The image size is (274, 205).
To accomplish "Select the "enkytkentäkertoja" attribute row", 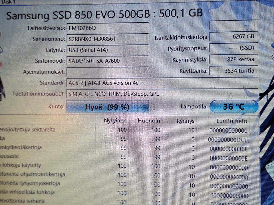I will (x=124, y=148).
